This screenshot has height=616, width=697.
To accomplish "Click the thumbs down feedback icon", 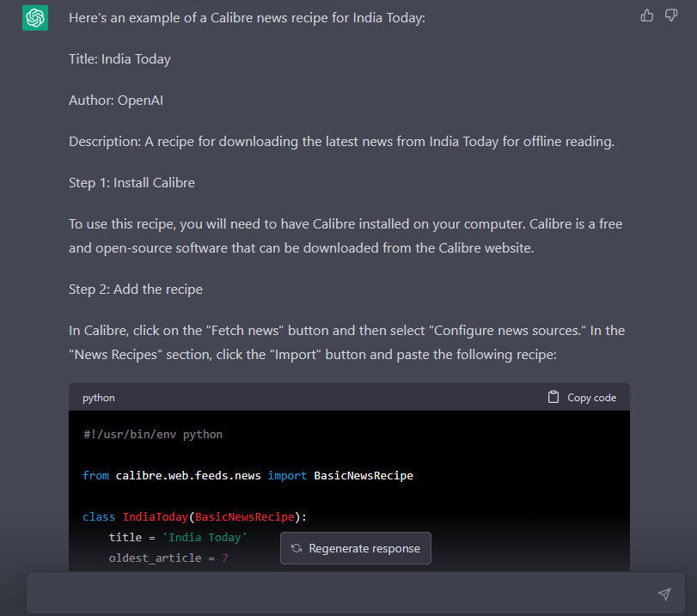I will point(670,16).
